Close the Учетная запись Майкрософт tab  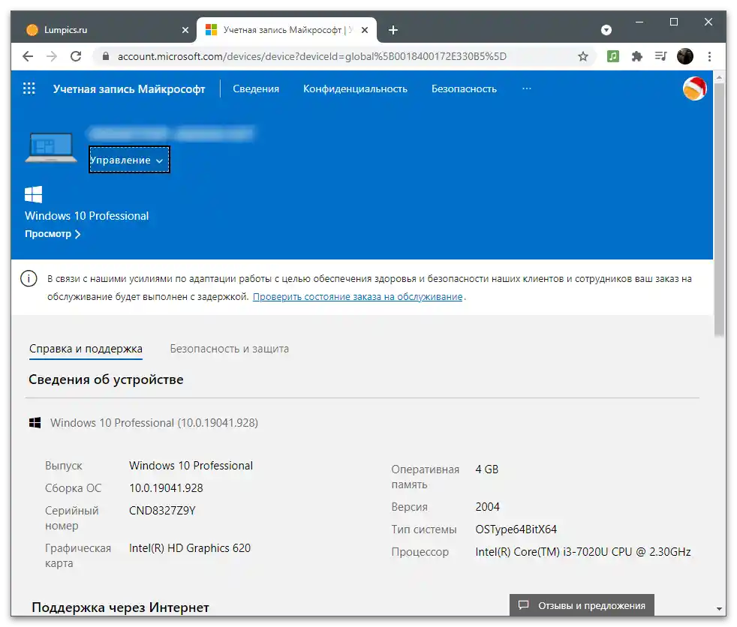point(365,30)
